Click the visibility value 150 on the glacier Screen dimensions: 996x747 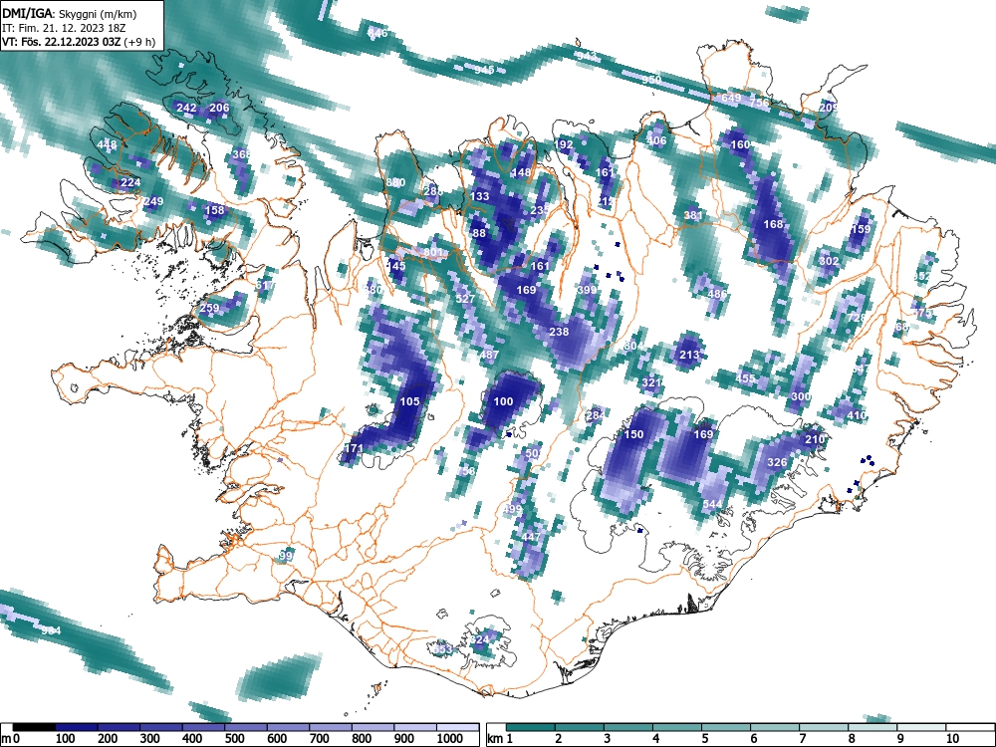633,434
